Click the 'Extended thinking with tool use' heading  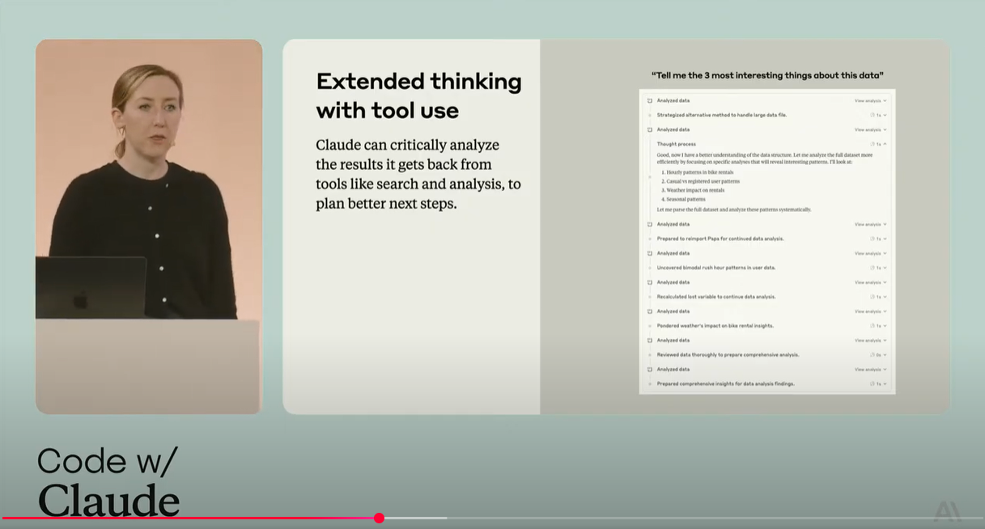tap(418, 95)
